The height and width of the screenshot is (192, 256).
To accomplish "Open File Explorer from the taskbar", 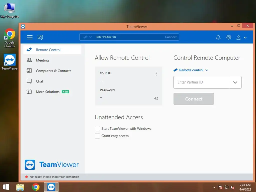I will [x=20, y=187].
